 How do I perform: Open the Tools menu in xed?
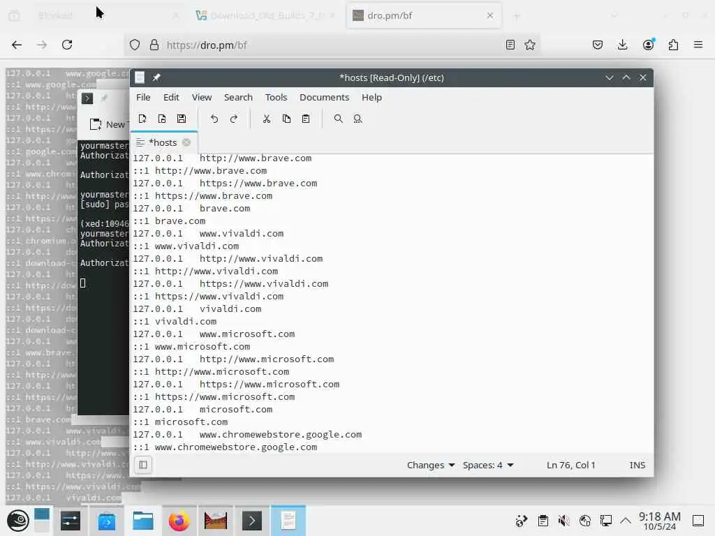pyautogui.click(x=276, y=97)
